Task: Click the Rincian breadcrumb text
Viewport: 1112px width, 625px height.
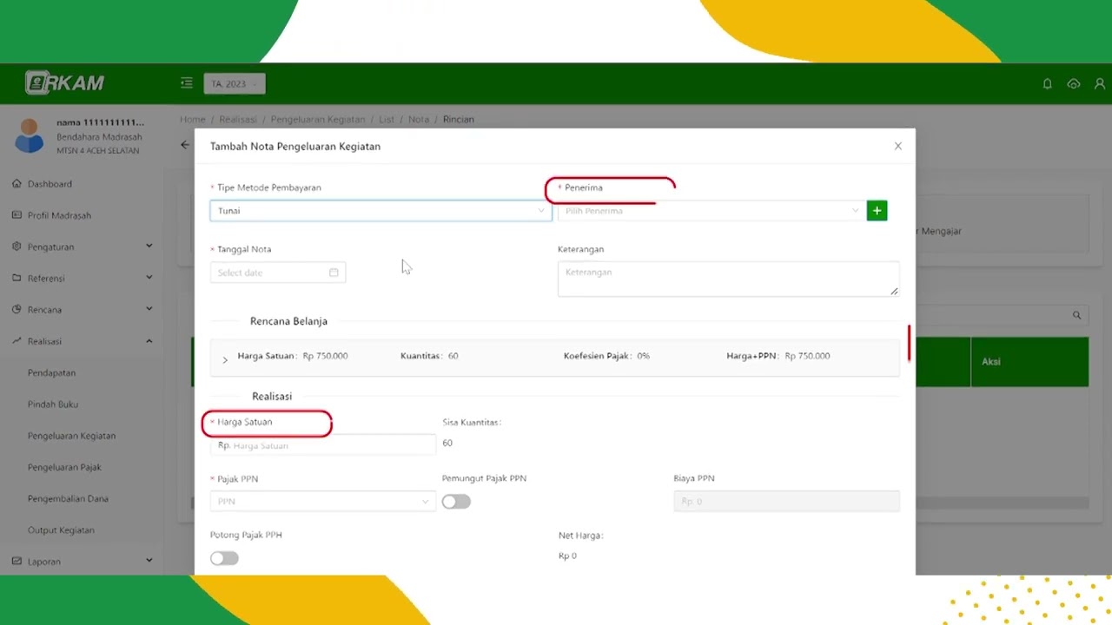Action: click(x=459, y=120)
